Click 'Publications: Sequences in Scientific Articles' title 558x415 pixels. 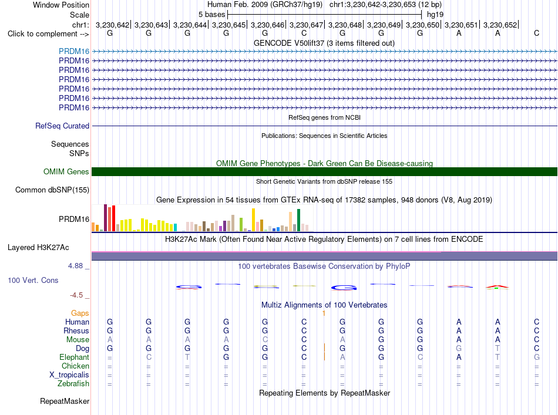coord(324,136)
